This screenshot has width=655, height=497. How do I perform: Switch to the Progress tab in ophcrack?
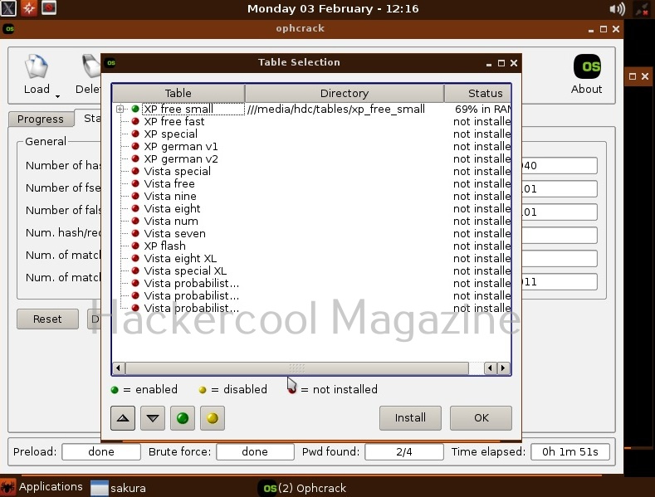tap(41, 119)
